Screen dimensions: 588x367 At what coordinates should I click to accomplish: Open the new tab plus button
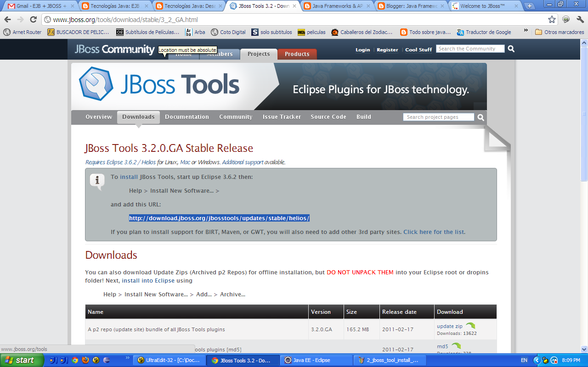[530, 6]
